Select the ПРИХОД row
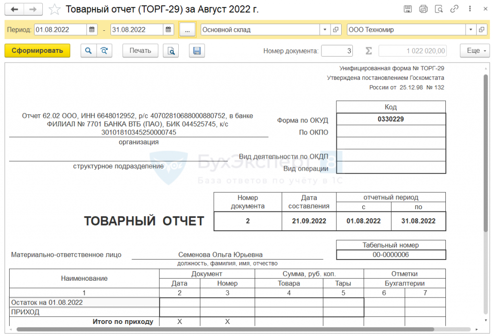The image size is (492, 336). pyautogui.click(x=84, y=312)
